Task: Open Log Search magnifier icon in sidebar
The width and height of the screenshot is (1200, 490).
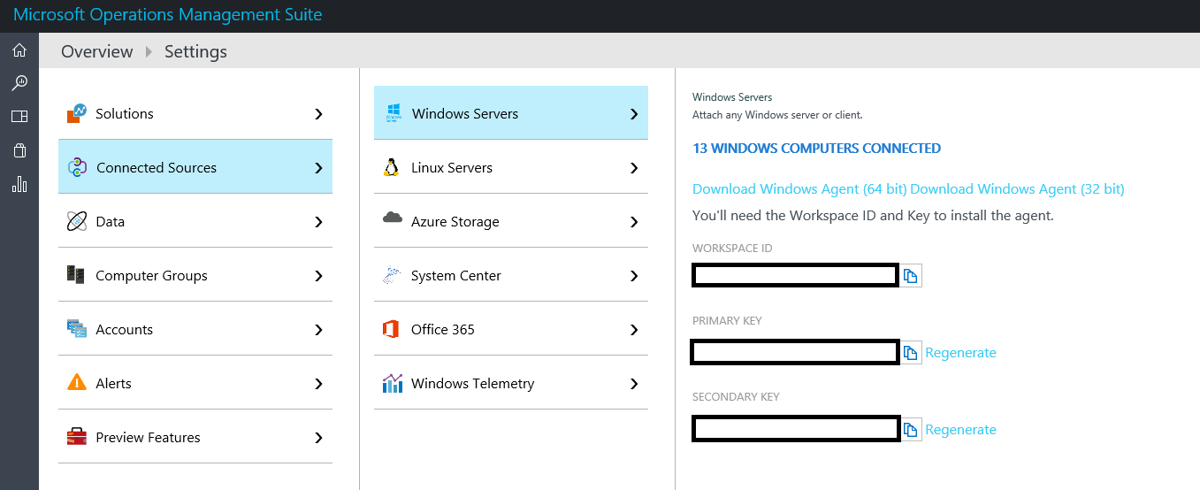Action: (x=19, y=83)
